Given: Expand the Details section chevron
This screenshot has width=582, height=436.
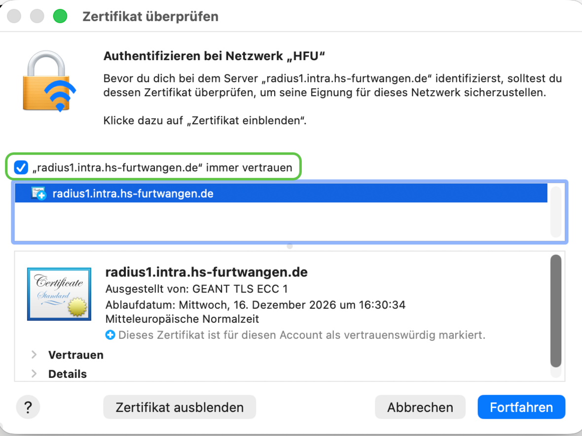Looking at the screenshot, I should pyautogui.click(x=34, y=374).
